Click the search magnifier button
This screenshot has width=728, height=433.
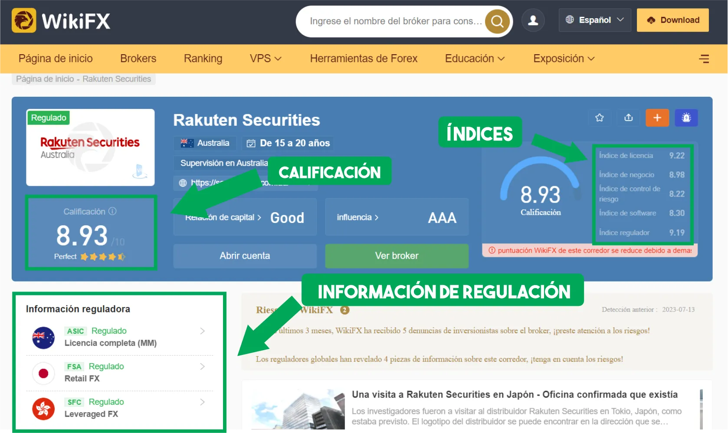click(x=497, y=21)
